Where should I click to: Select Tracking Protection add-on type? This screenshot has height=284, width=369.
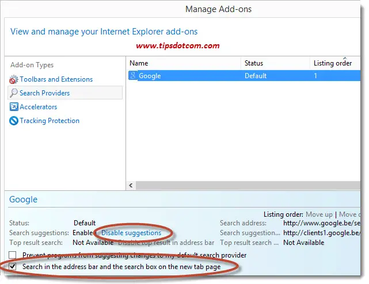[50, 121]
